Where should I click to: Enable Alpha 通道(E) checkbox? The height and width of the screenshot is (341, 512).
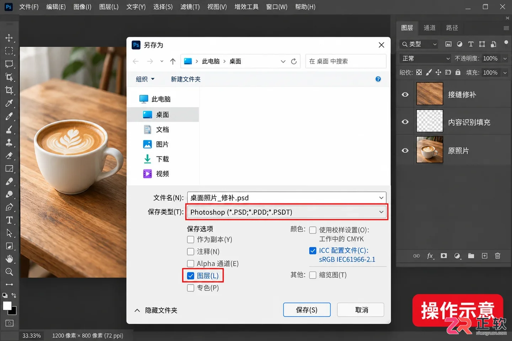191,264
